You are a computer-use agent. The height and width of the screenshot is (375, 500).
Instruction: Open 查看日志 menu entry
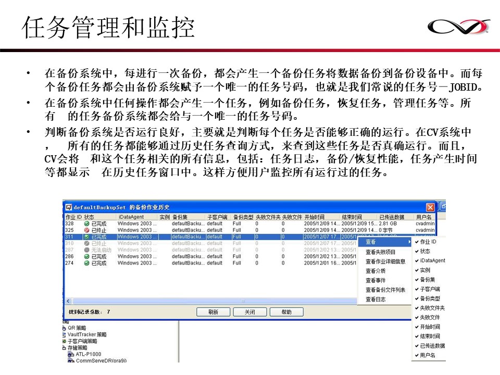[376, 299]
